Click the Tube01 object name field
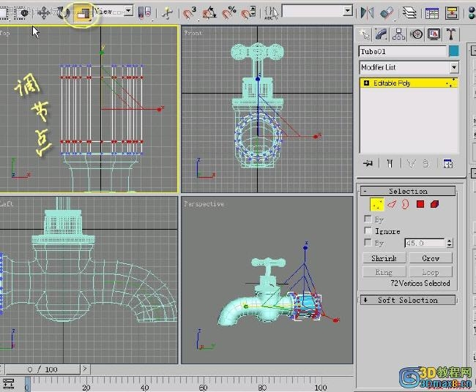Image resolution: width=476 pixels, height=392 pixels. click(401, 51)
